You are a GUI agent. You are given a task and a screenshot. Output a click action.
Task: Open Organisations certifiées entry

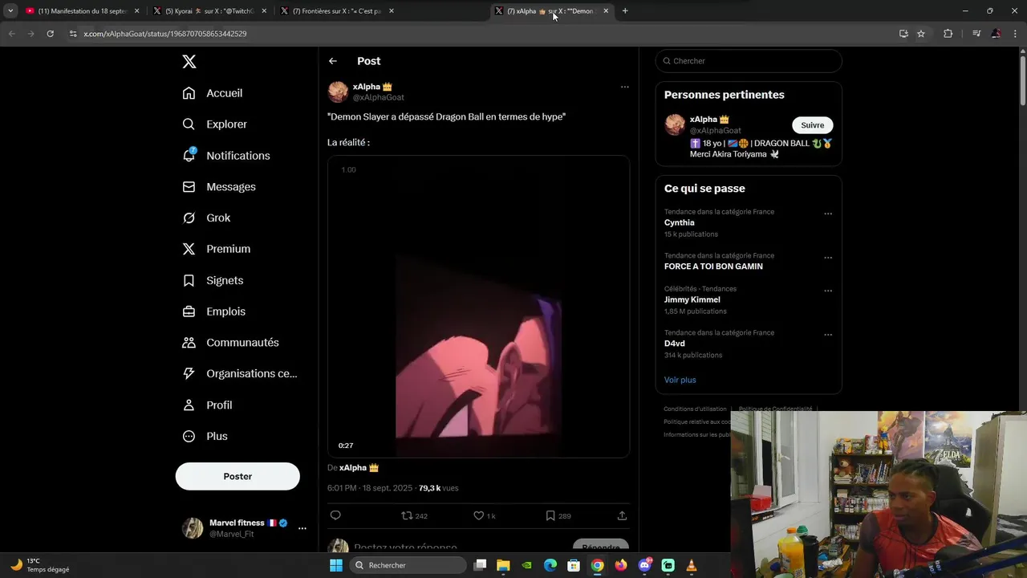coord(239,373)
